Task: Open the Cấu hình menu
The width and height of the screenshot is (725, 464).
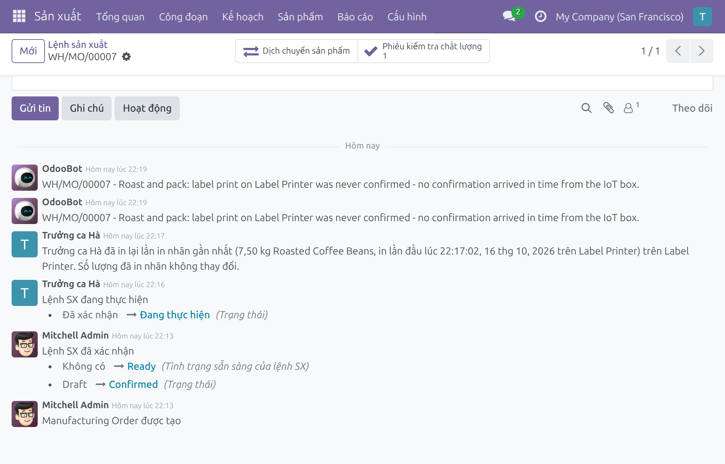Action: coord(407,17)
